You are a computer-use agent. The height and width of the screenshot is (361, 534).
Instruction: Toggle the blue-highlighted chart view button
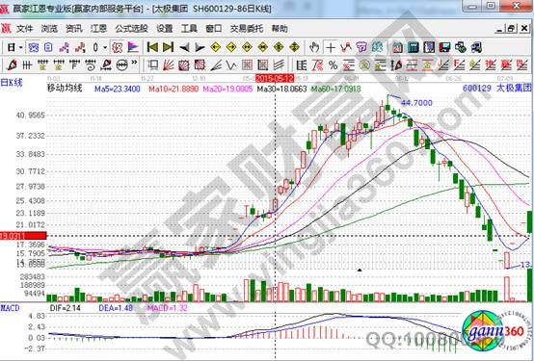click(34, 47)
